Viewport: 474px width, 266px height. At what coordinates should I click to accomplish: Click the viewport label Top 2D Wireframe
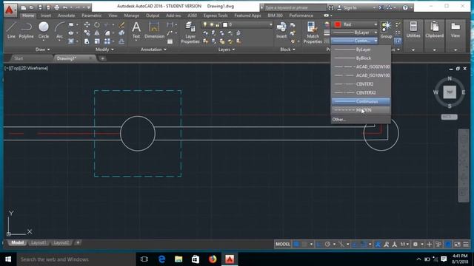27,68
